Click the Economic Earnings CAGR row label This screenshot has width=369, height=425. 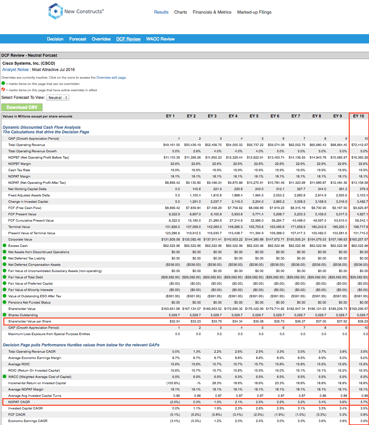coord(28,421)
